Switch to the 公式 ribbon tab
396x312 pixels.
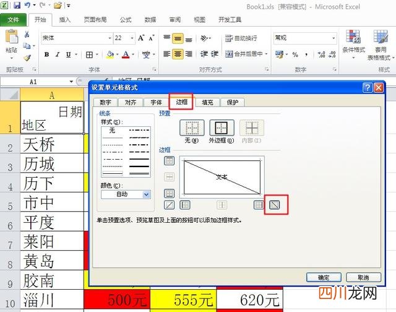(x=126, y=19)
